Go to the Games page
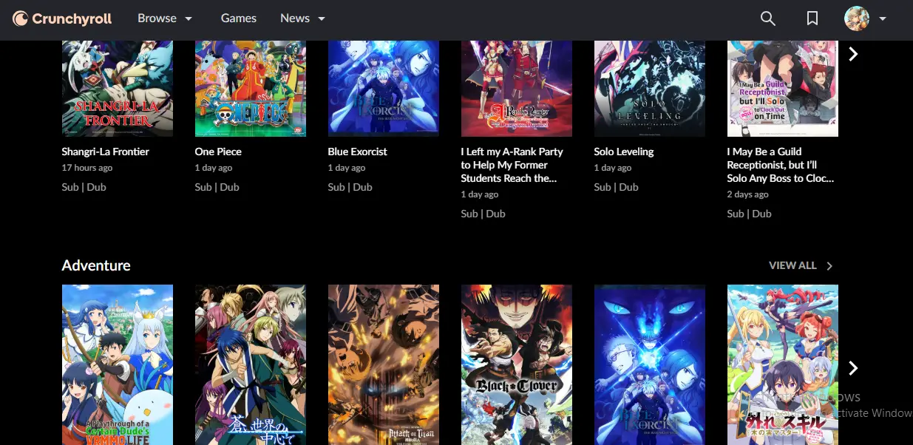Viewport: 913px width, 445px height. coord(239,18)
